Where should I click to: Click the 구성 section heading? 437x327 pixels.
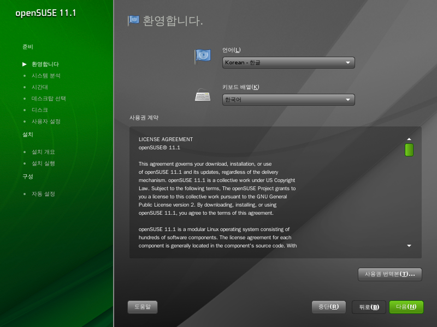28,176
